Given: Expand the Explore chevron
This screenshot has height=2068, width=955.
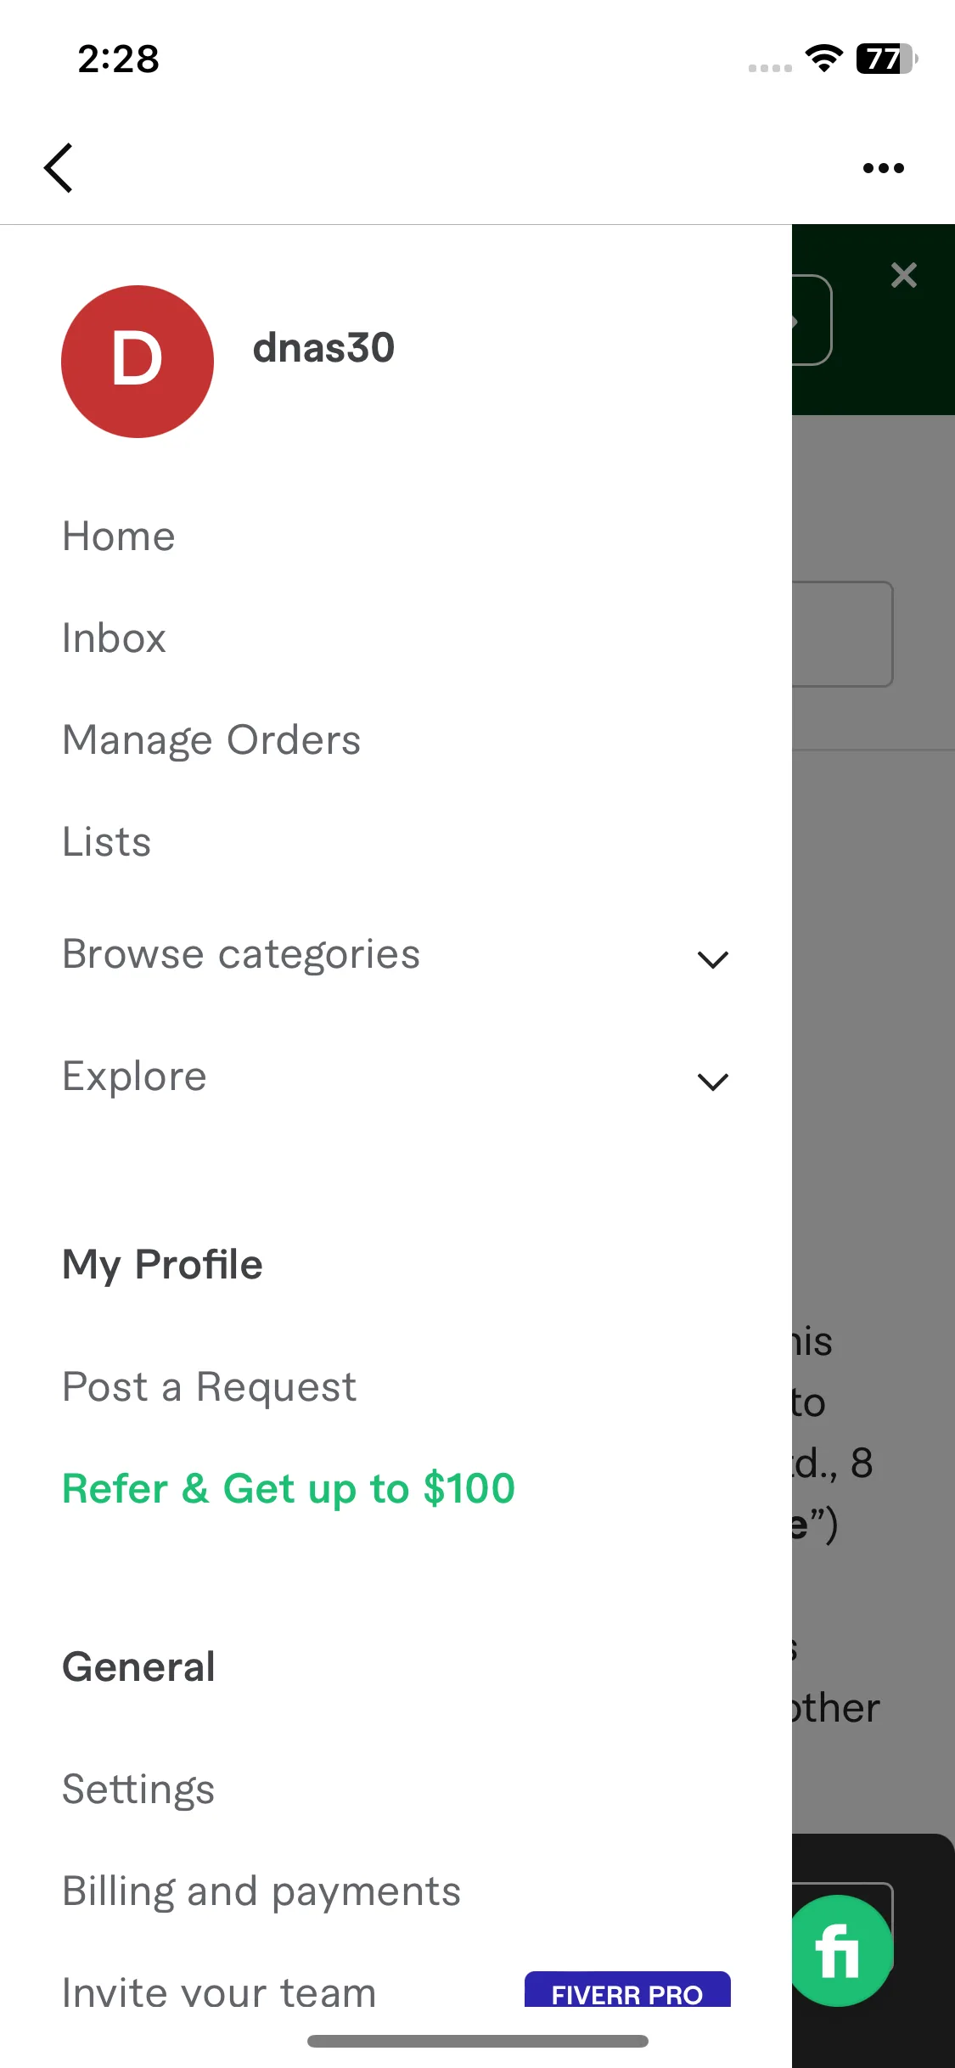Looking at the screenshot, I should (x=713, y=1082).
